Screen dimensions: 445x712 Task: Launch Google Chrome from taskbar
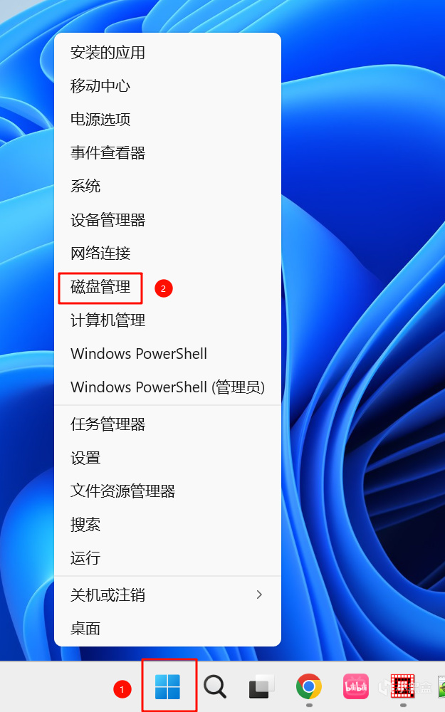click(309, 686)
